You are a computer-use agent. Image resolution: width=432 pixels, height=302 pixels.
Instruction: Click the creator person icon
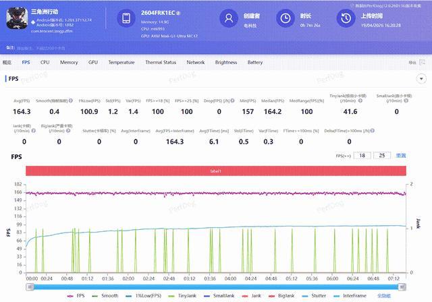pos(229,18)
